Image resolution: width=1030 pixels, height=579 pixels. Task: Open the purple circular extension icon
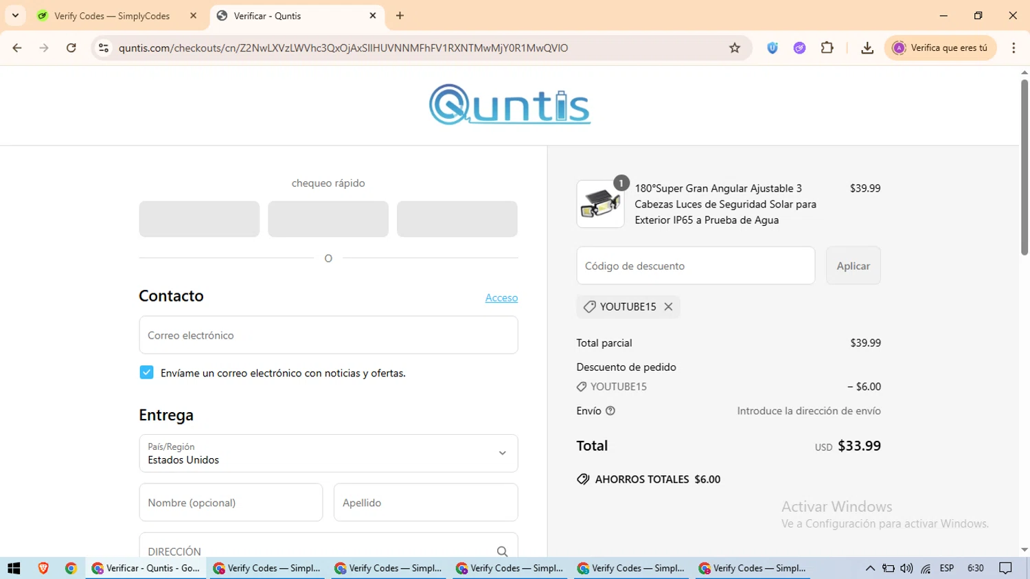click(799, 48)
